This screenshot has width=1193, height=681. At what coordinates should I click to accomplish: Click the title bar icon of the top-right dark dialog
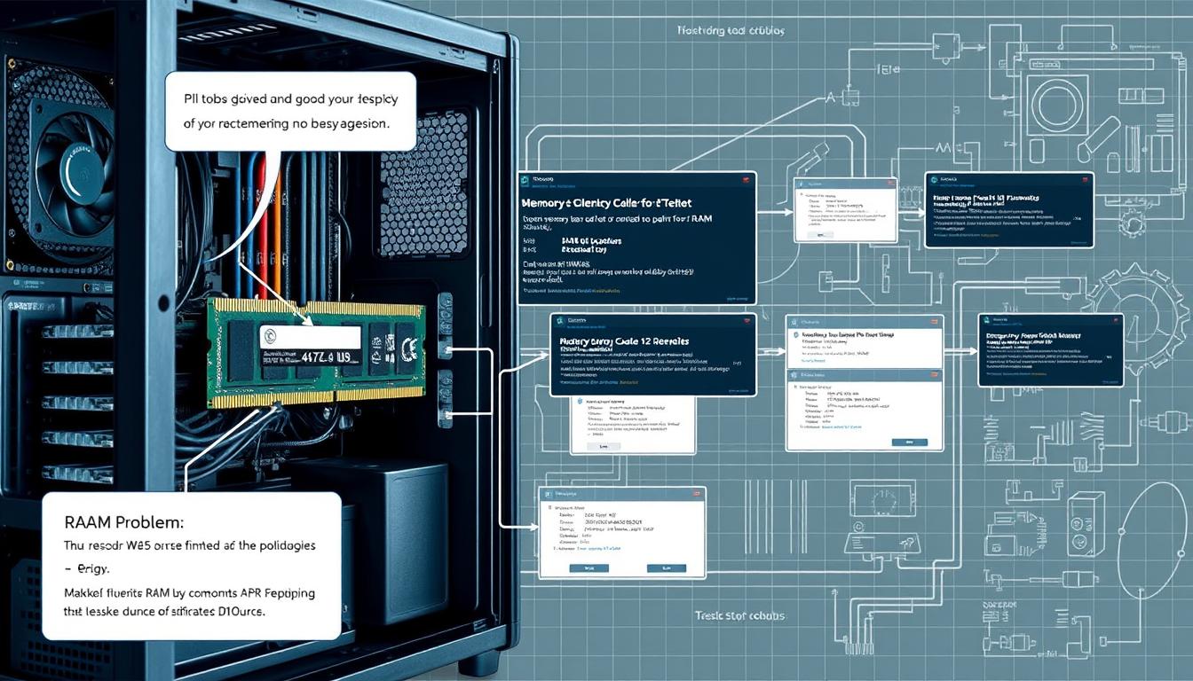point(936,180)
